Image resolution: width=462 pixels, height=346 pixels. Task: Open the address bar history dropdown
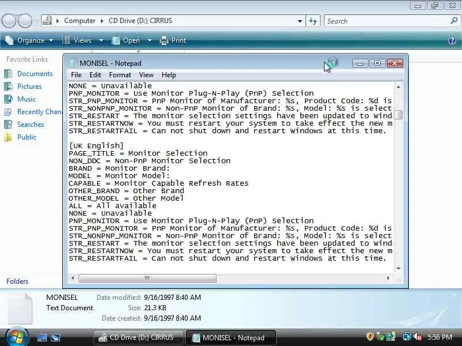(x=300, y=21)
